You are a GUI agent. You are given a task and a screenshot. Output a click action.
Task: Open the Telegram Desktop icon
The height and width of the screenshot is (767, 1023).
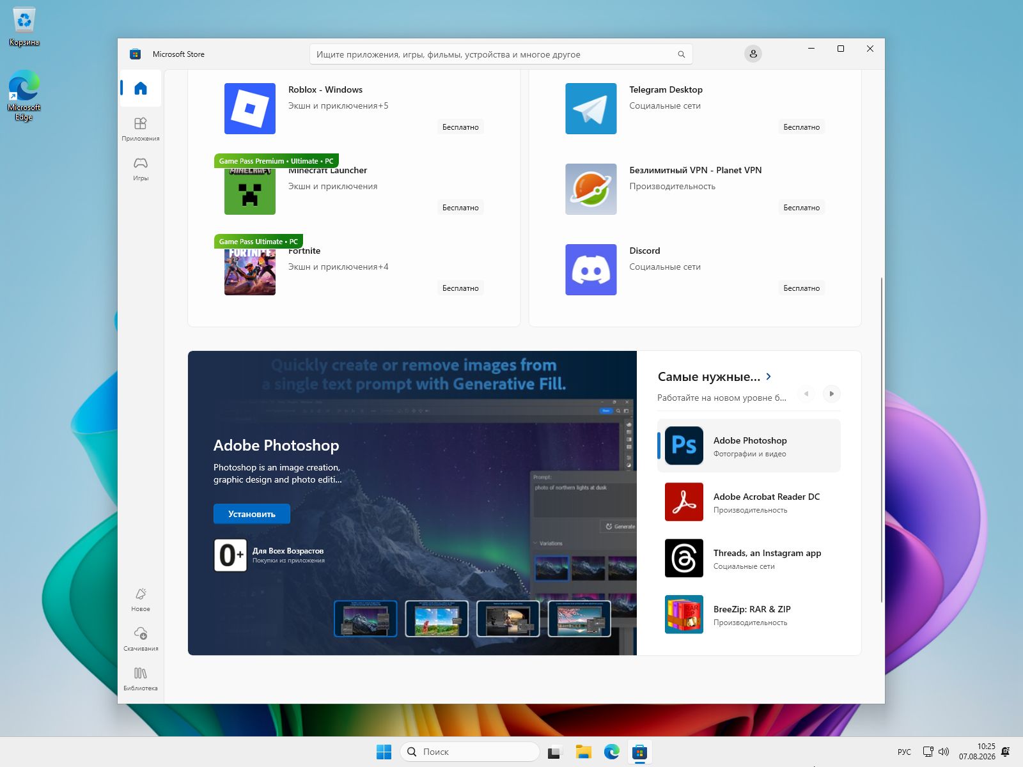coord(591,109)
